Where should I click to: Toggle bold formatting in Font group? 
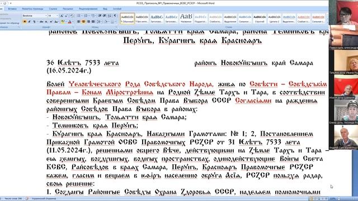[x=25, y=22]
